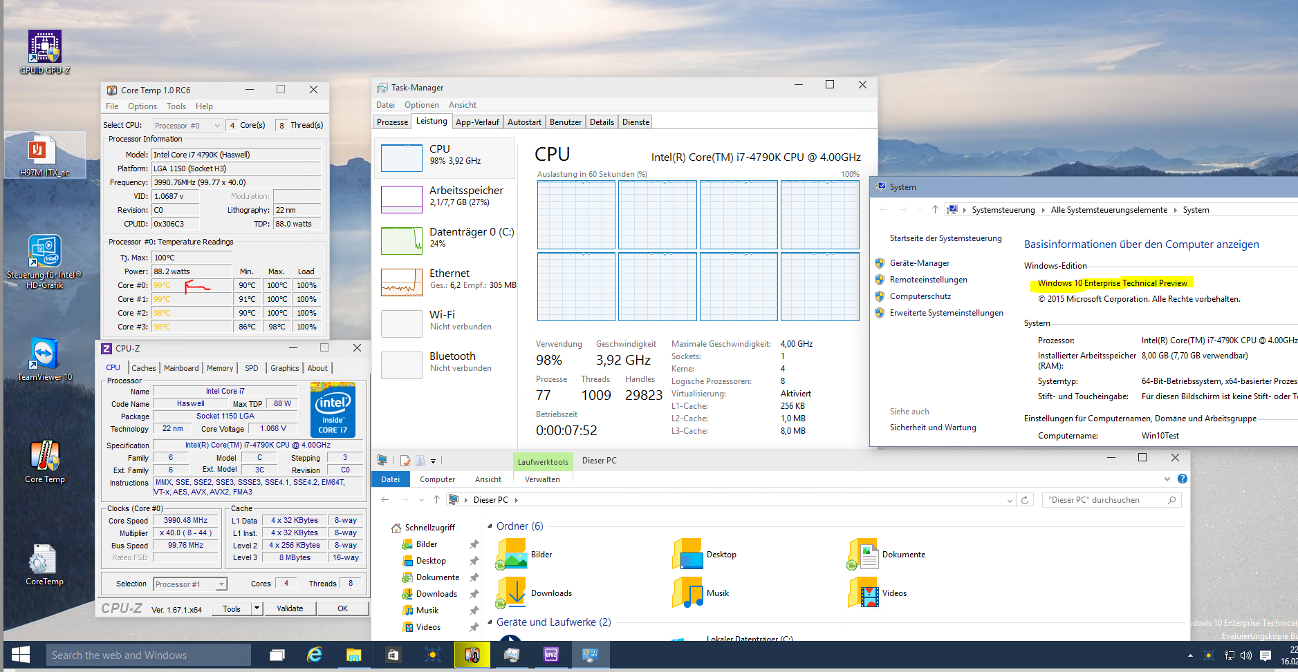Open the Selection Processor #1 dropdown in CPU-Z

[190, 584]
